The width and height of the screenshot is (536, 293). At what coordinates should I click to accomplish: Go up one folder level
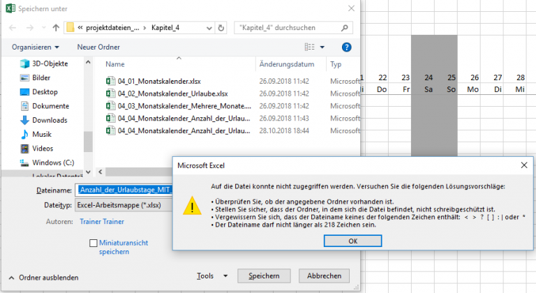click(56, 28)
